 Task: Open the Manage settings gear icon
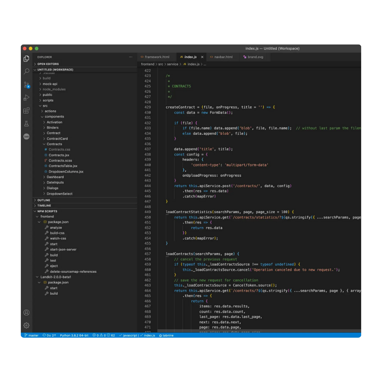coord(26,325)
